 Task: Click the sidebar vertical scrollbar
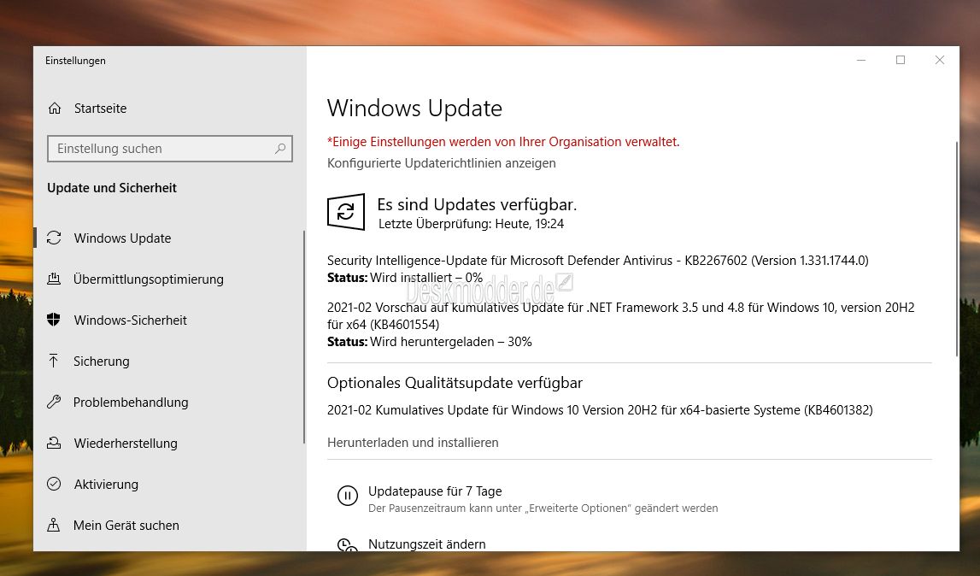[x=304, y=338]
